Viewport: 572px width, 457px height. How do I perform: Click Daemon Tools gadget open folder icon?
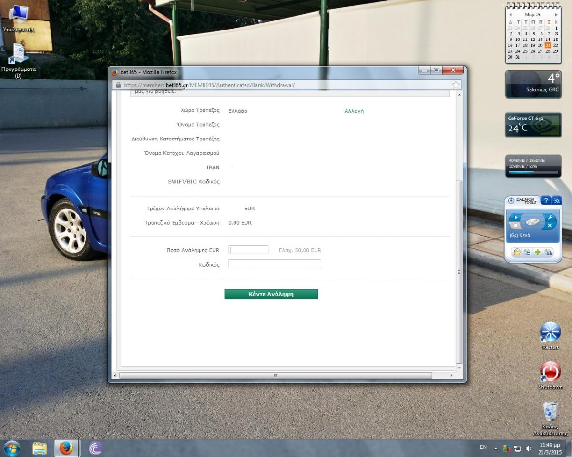[517, 252]
